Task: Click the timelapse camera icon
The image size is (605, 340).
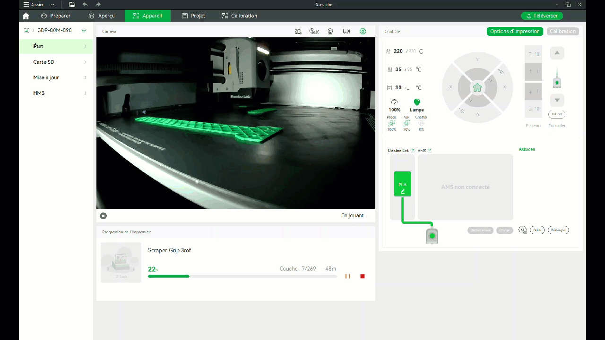Action: 314,31
